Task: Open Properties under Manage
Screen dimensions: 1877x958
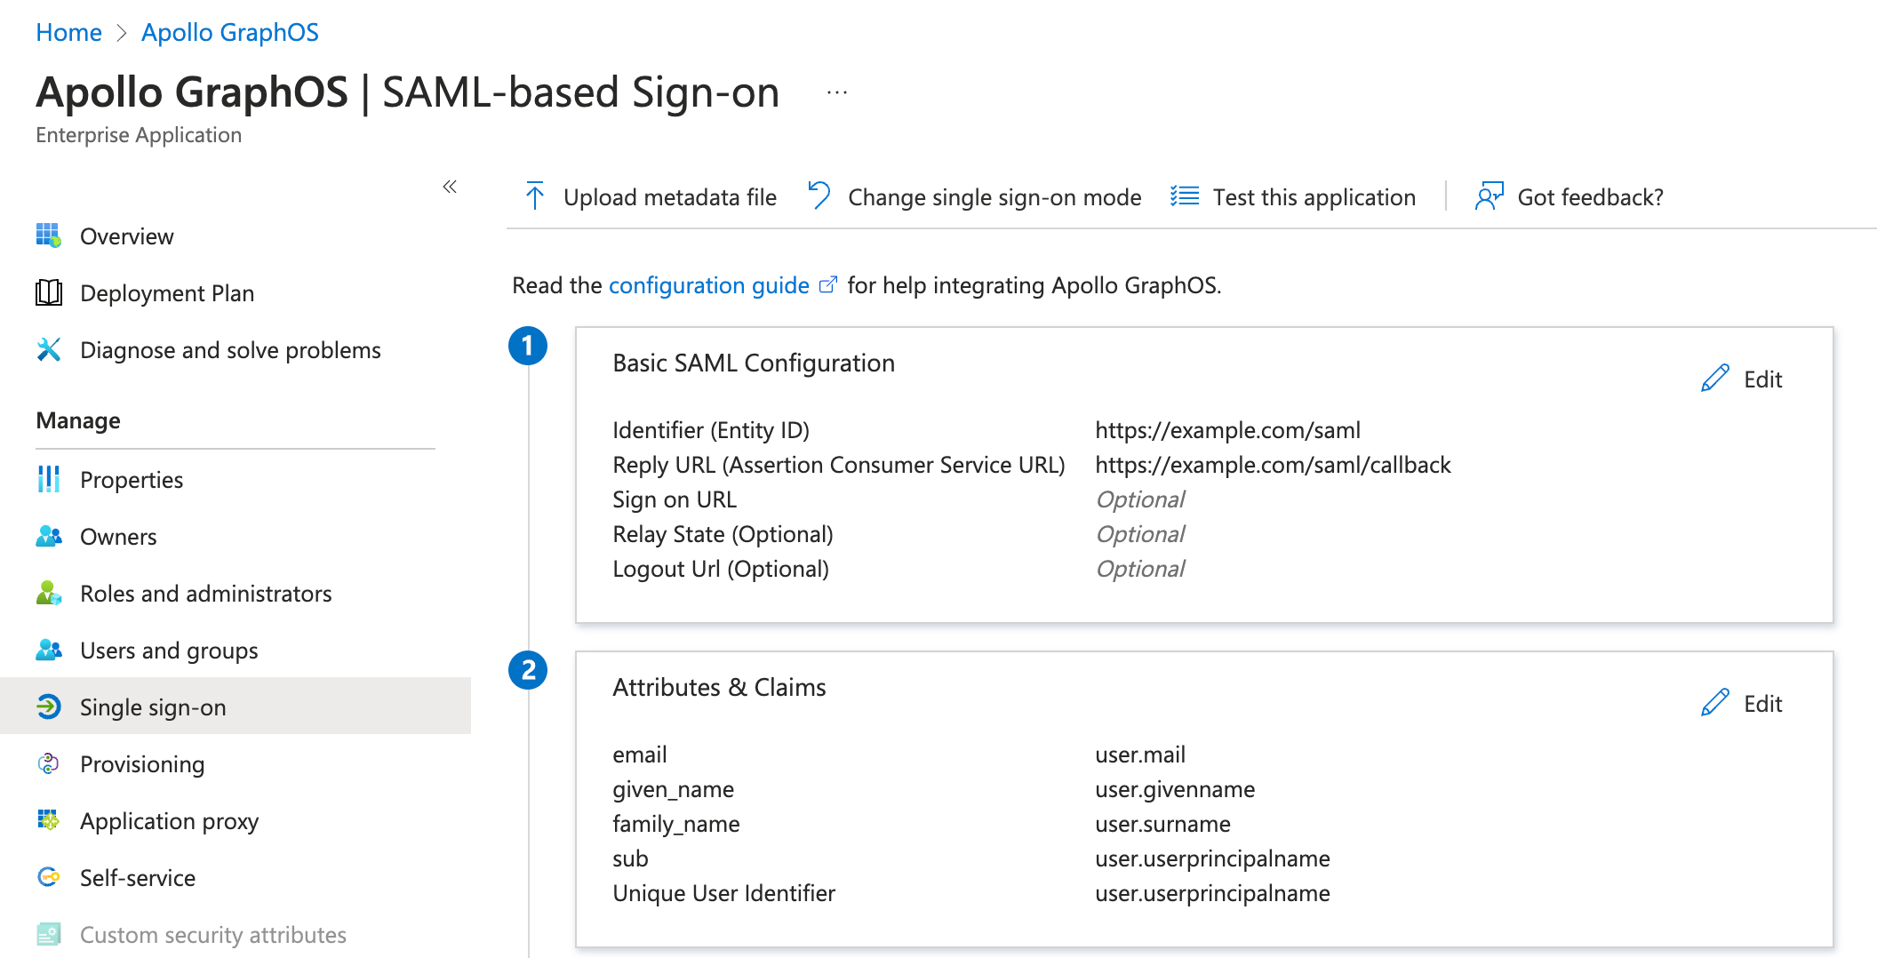Action: click(132, 480)
